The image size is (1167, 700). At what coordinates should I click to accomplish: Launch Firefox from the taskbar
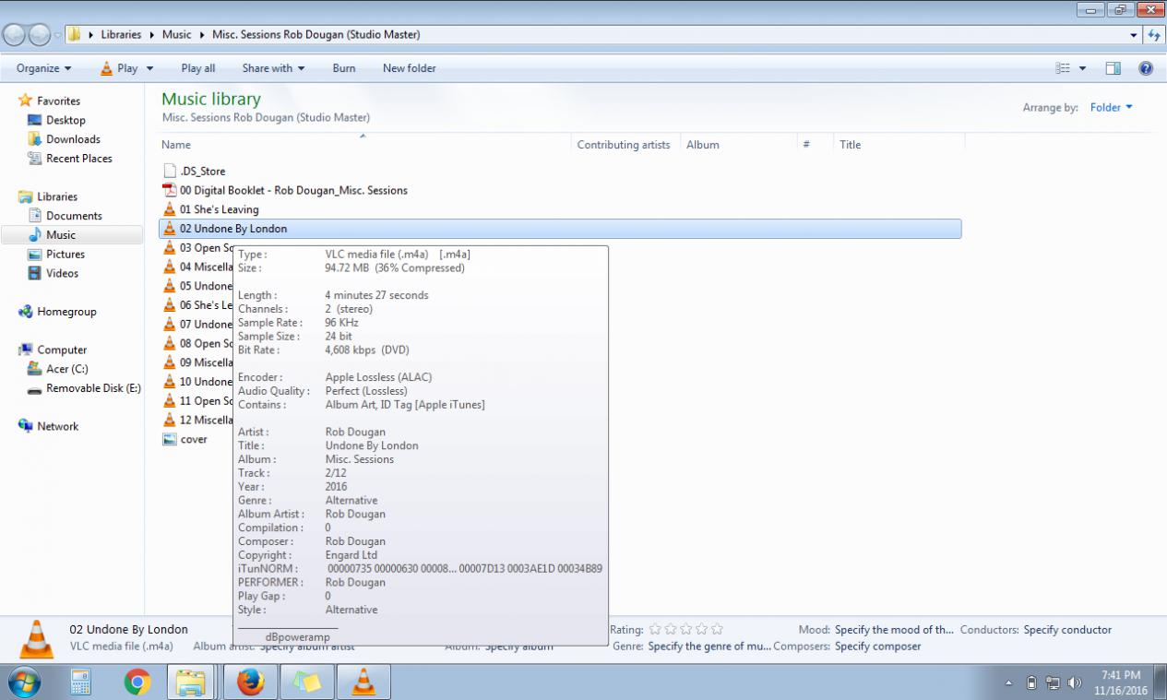pyautogui.click(x=250, y=682)
